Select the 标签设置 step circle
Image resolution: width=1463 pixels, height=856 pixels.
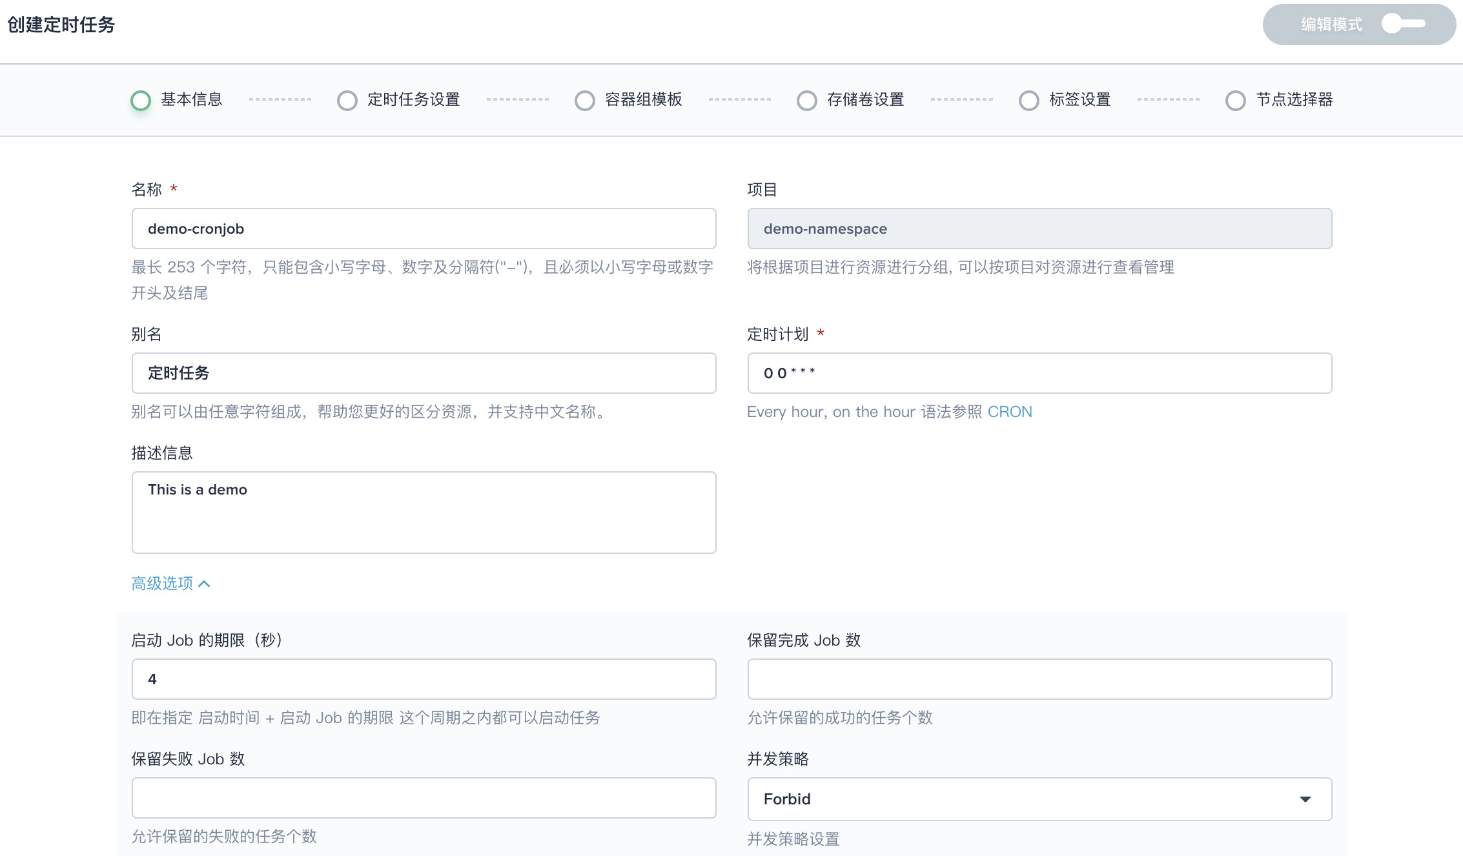click(1029, 100)
